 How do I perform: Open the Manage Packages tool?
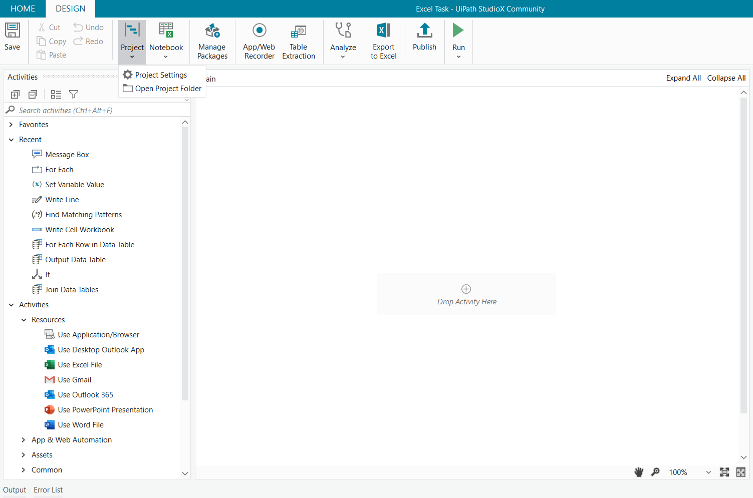click(212, 41)
